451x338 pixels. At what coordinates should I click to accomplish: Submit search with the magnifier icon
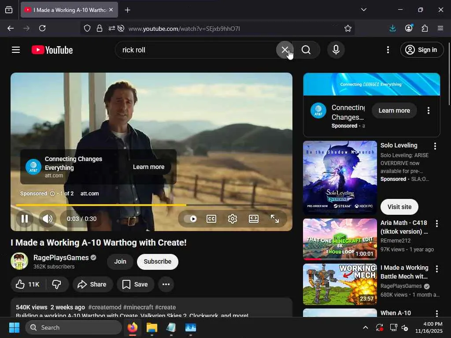(306, 50)
